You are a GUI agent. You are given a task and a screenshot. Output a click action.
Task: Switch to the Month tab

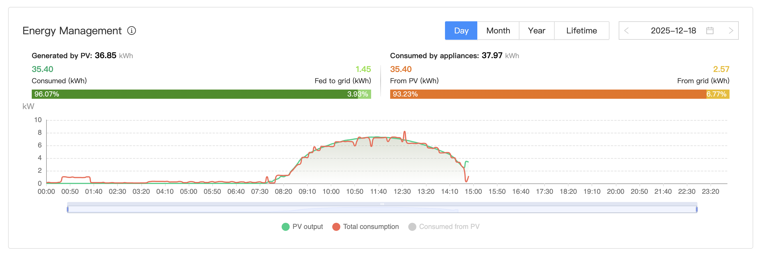coord(498,31)
